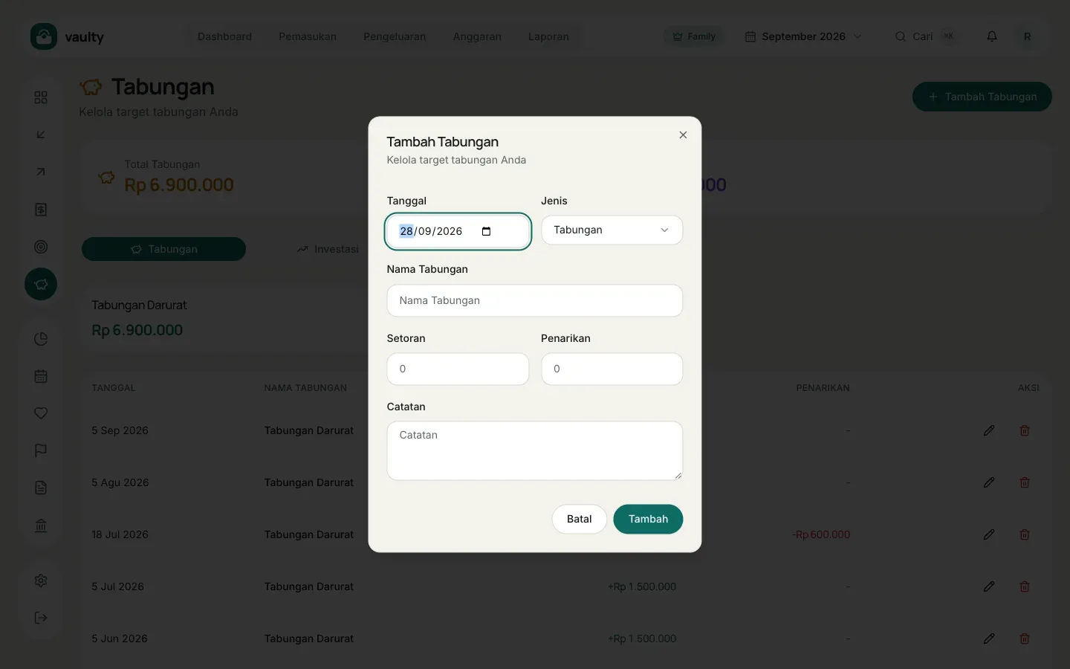1070x669 pixels.
Task: Edit the 18 Jul 2026 row
Action: pos(989,534)
